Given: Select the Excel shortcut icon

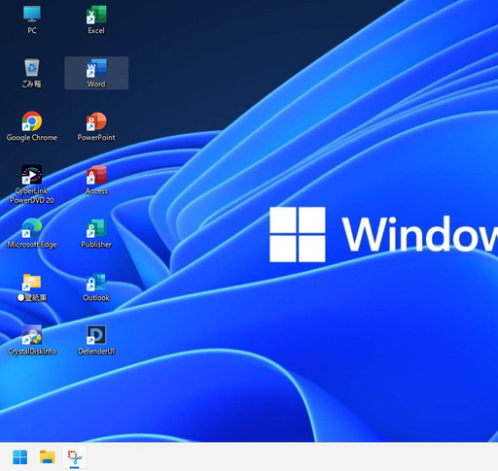Looking at the screenshot, I should click(x=96, y=16).
